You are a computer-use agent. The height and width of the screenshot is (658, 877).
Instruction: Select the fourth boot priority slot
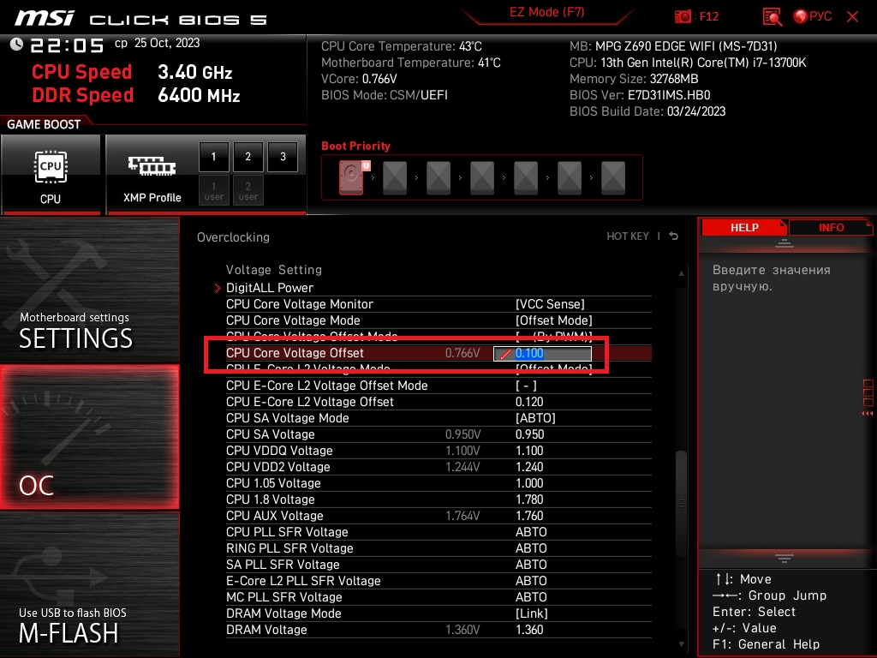(482, 178)
